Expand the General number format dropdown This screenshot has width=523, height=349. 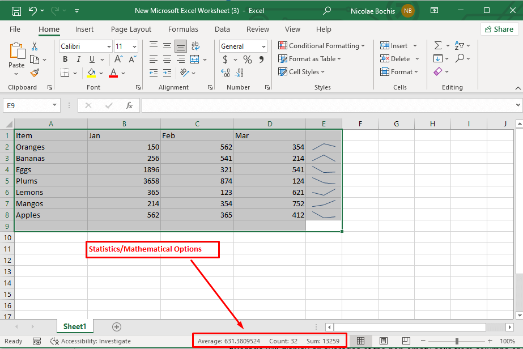(263, 46)
